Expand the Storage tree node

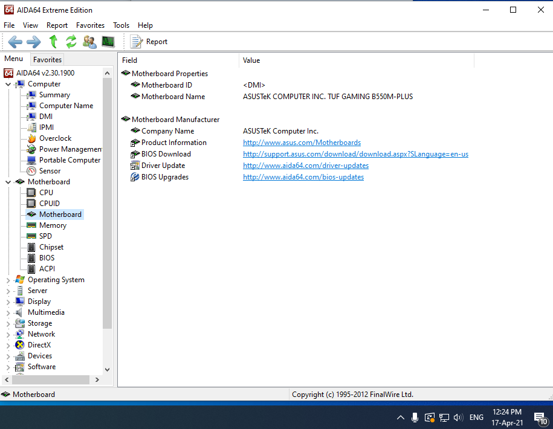click(x=8, y=324)
